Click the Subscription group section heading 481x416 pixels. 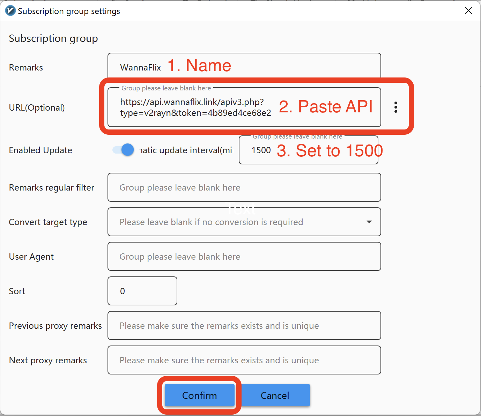[53, 38]
